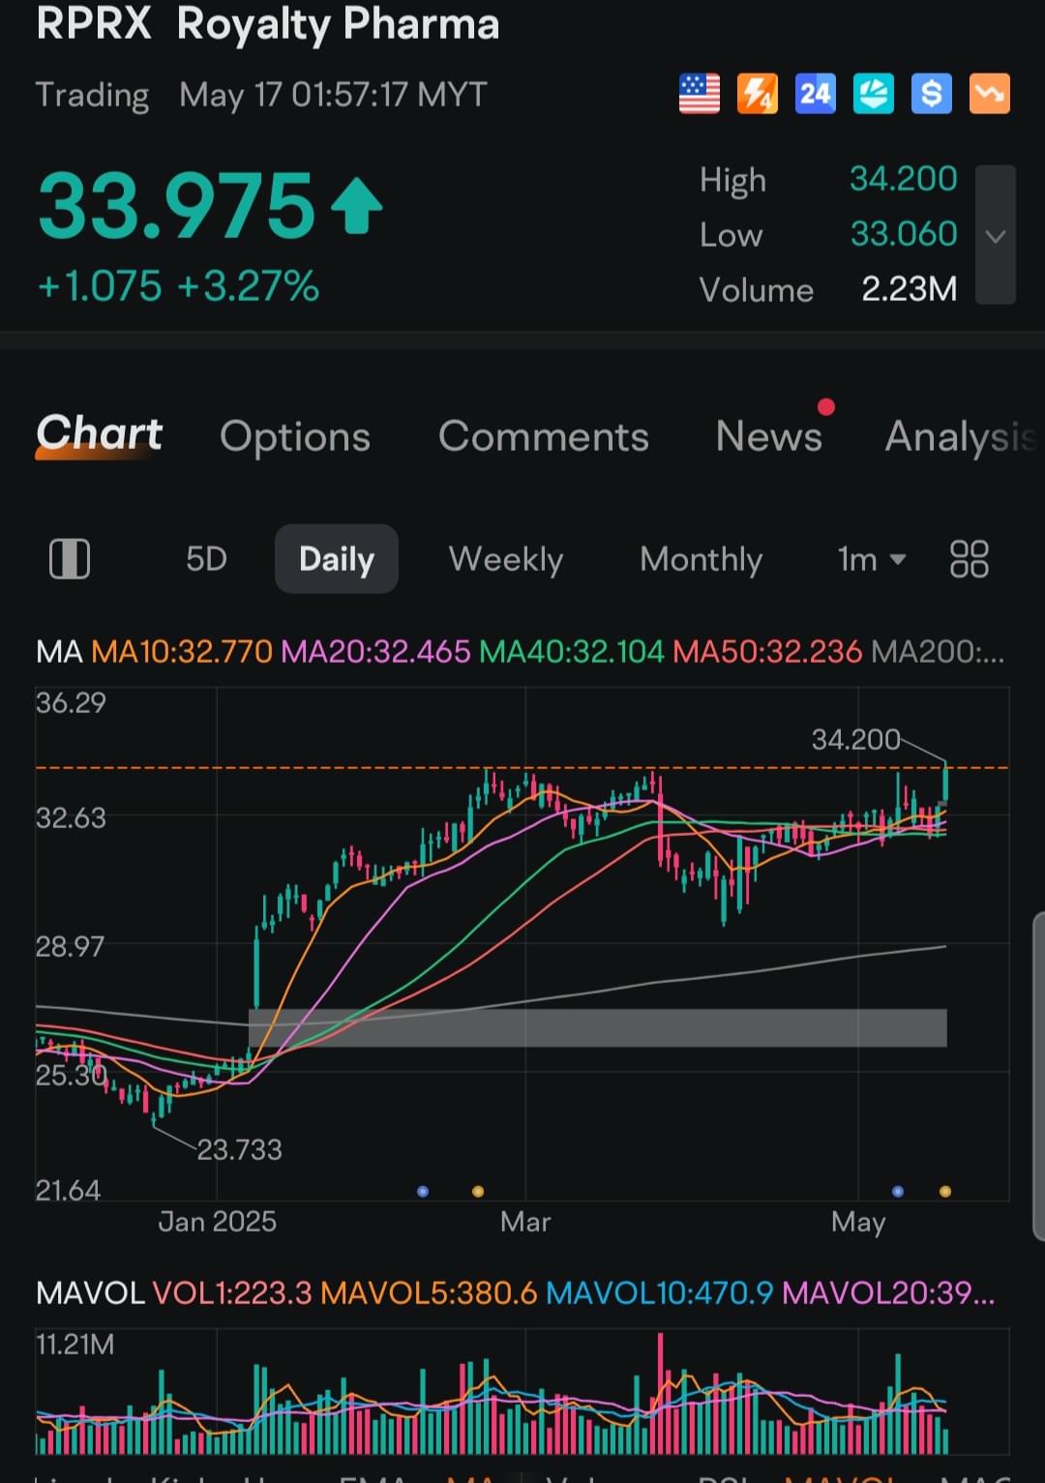Tap the VOL1:223.3 volume label
The image size is (1045, 1483).
click(232, 1293)
